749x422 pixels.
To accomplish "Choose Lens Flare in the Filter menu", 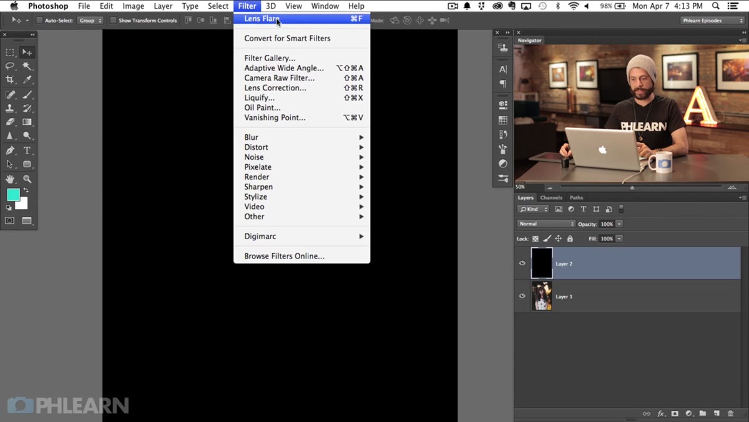I will pos(301,19).
